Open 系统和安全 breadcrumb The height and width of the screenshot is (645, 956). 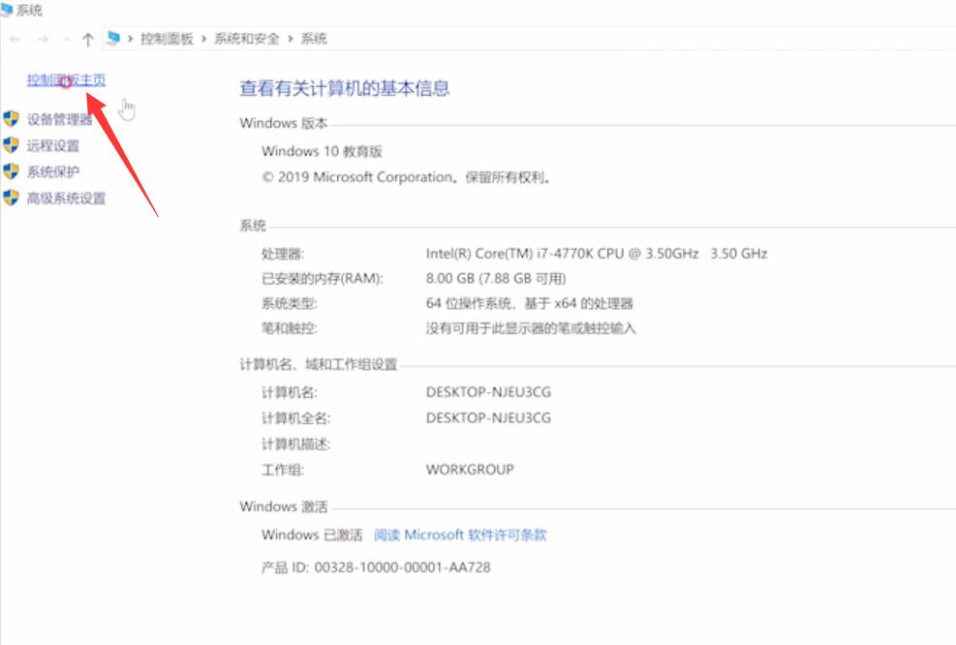(x=246, y=39)
